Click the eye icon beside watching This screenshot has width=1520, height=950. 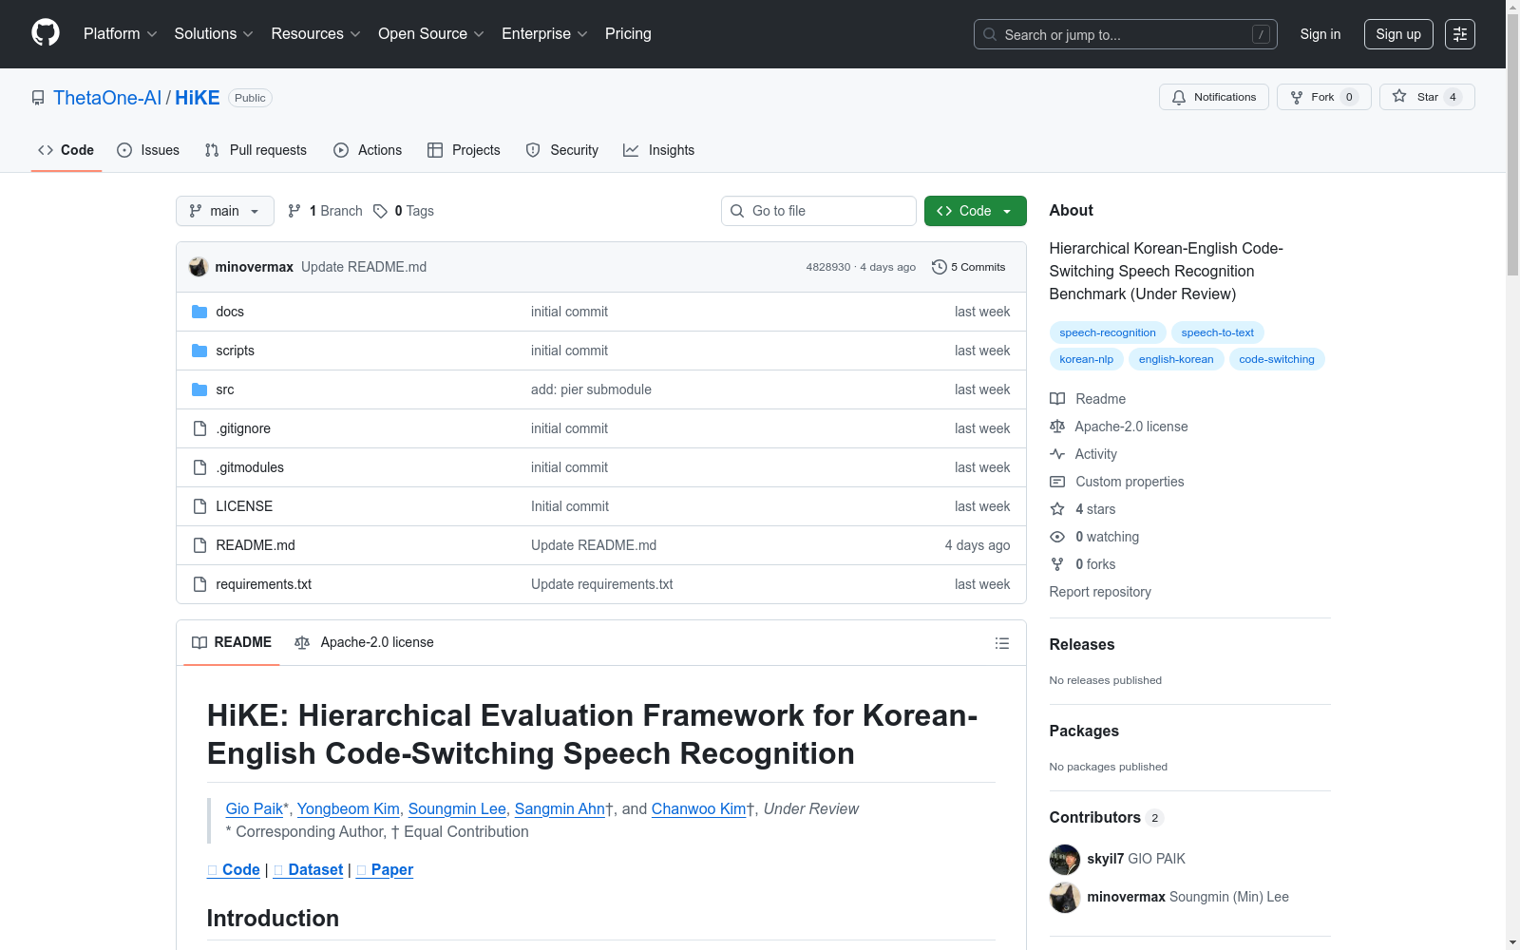coord(1057,537)
